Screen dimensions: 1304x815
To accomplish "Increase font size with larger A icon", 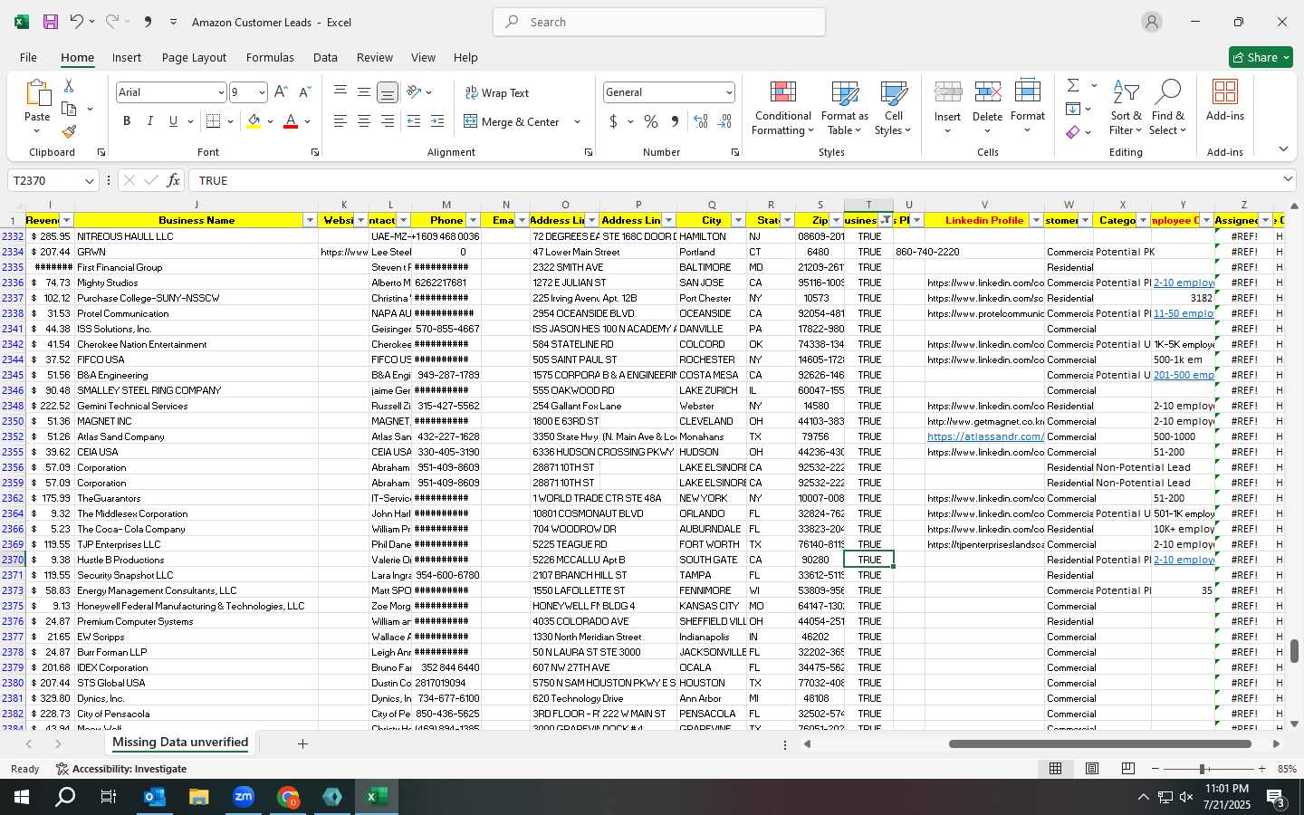I will tap(281, 92).
